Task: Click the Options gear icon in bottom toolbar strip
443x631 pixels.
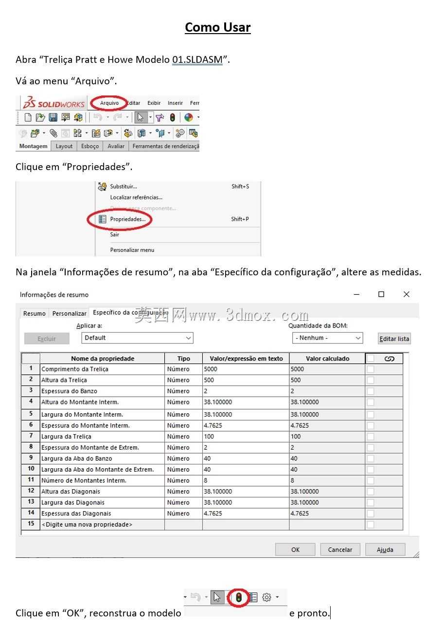Action: 266,597
